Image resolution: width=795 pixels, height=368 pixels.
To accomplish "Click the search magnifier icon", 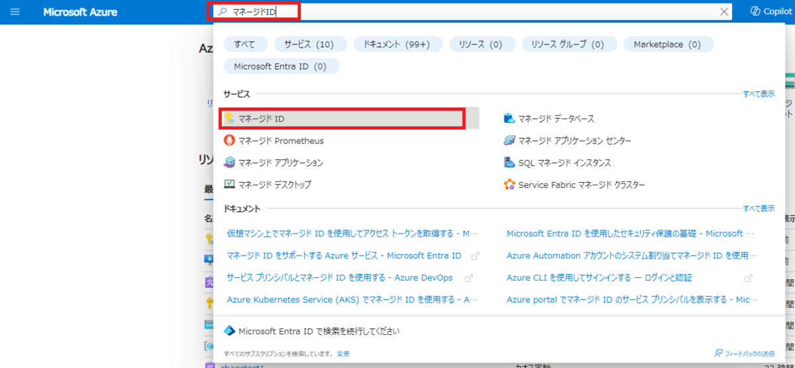I will pos(223,11).
